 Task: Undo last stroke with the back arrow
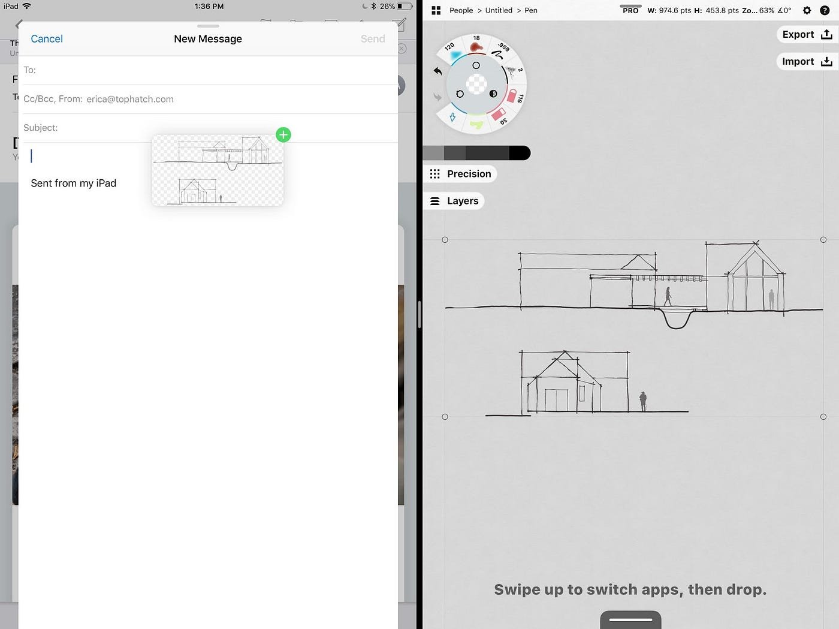(x=437, y=71)
